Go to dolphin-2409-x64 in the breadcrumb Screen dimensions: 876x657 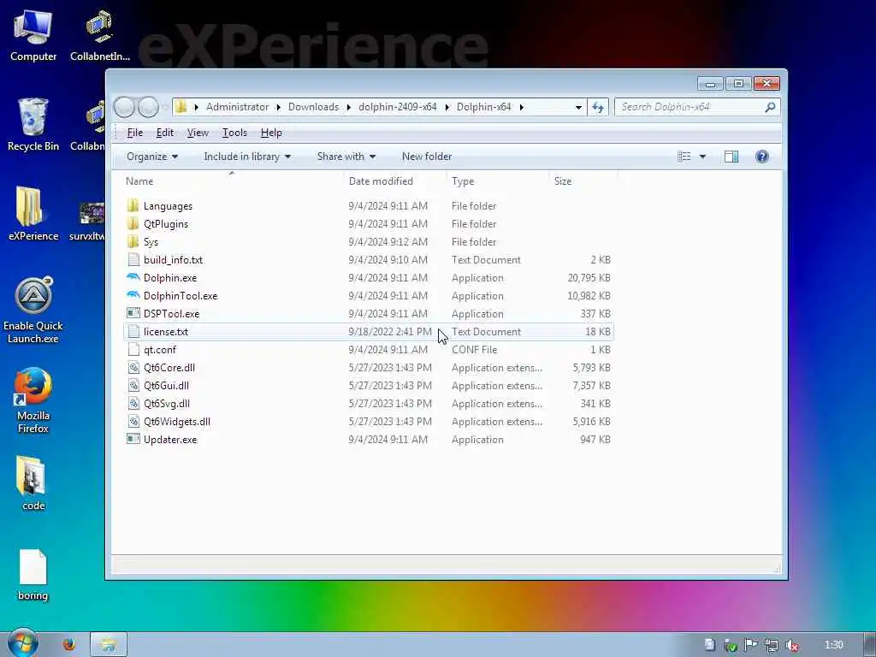click(x=397, y=107)
